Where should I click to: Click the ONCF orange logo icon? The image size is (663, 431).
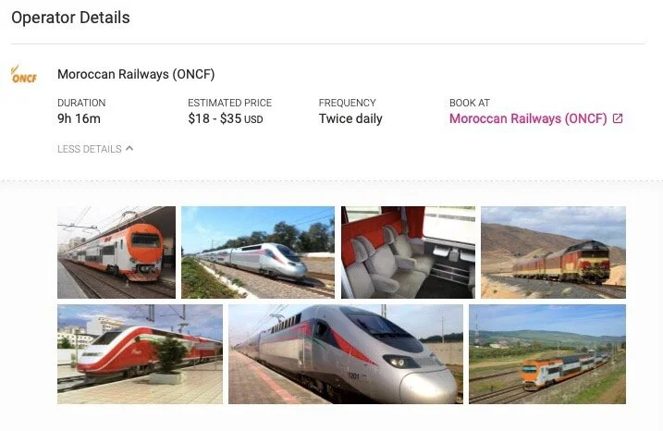(x=24, y=74)
